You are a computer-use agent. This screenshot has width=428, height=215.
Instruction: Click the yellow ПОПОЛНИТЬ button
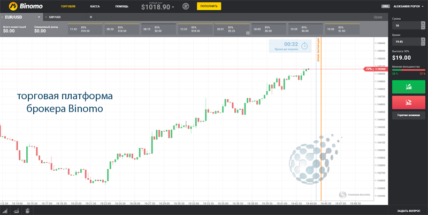click(x=209, y=6)
